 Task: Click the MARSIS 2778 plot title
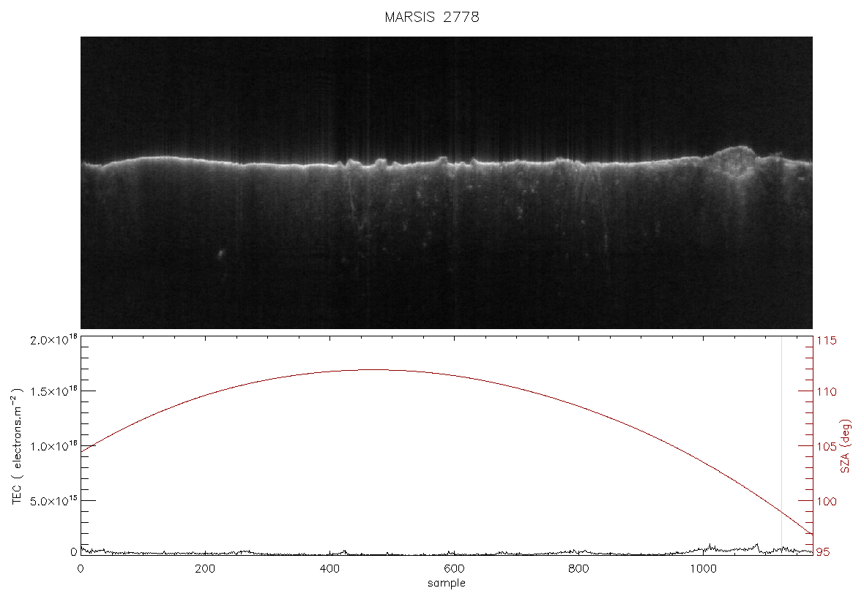(432, 17)
